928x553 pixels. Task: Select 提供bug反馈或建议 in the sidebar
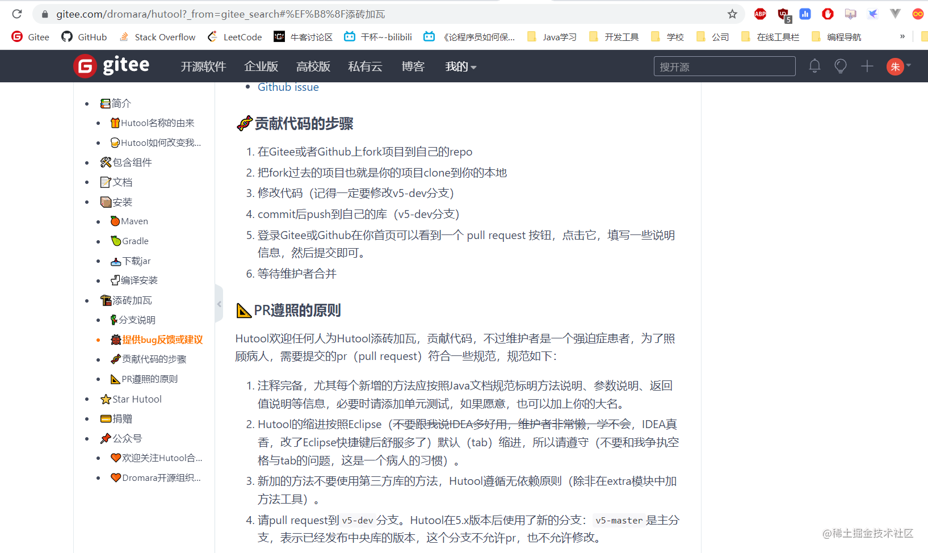tap(157, 340)
